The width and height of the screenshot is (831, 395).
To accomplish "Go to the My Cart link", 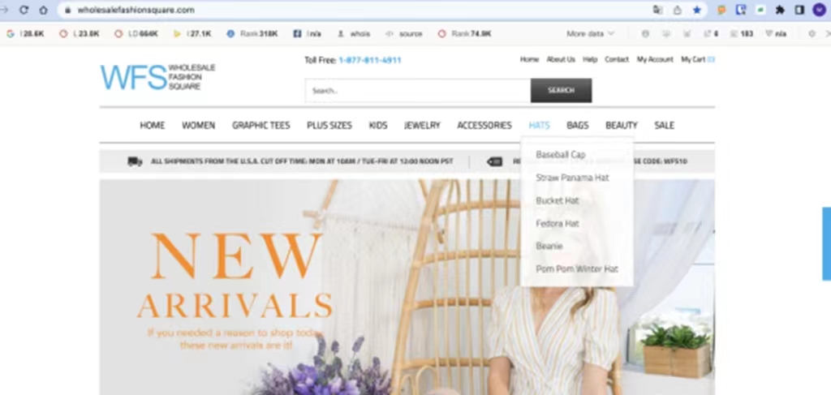I will coord(696,59).
